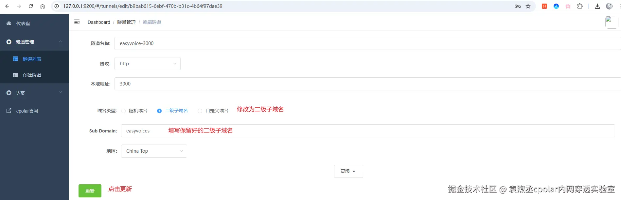Click the 状态 circle icon in sidebar

pos(9,93)
